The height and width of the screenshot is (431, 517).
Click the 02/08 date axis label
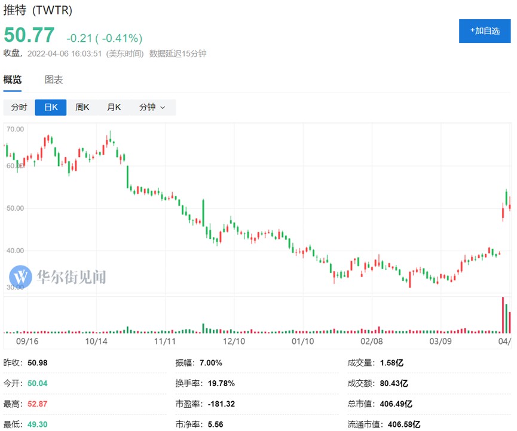click(x=372, y=341)
